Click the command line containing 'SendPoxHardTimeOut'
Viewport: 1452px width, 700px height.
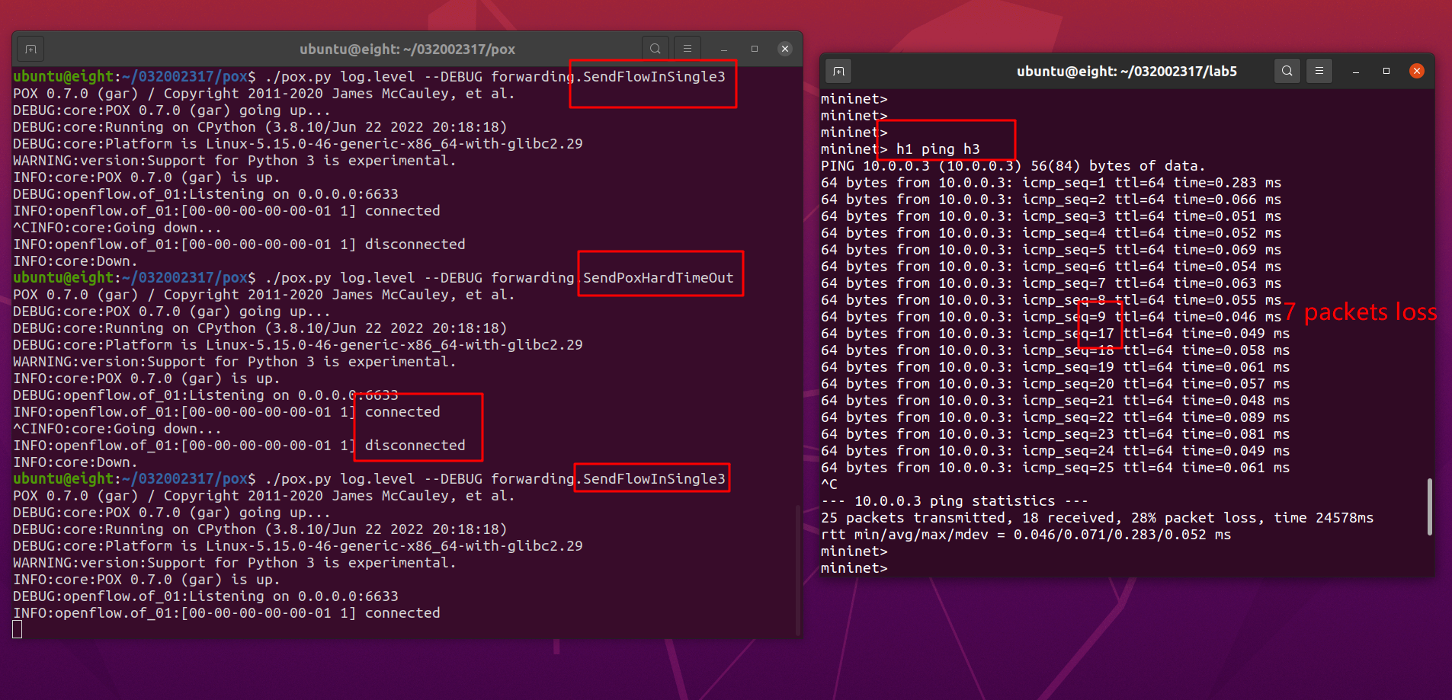point(373,278)
